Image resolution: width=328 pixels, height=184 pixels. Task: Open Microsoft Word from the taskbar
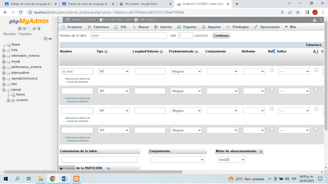tap(65, 179)
